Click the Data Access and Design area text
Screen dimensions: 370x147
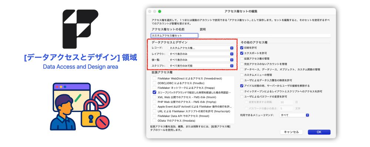click(80, 67)
